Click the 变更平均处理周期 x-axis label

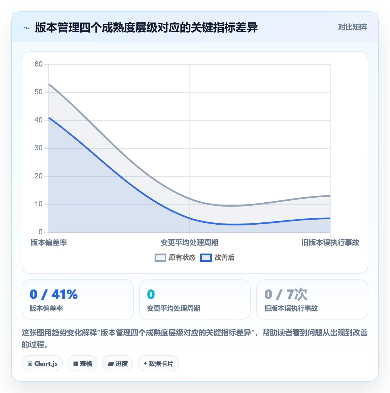tap(189, 243)
